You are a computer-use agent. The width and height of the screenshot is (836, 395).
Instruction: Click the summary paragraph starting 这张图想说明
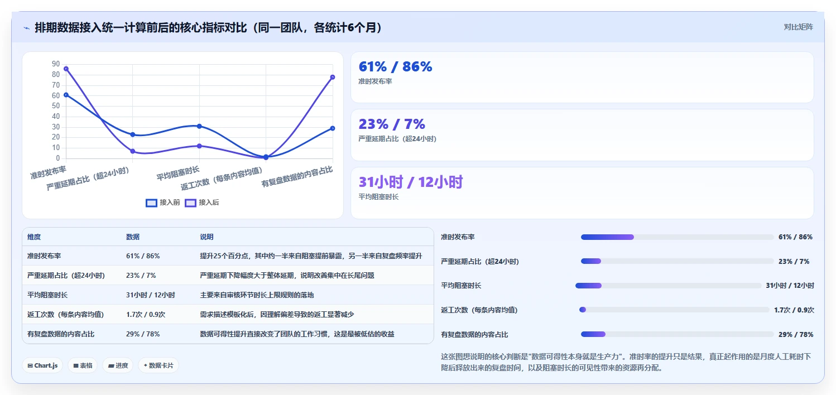click(x=626, y=362)
